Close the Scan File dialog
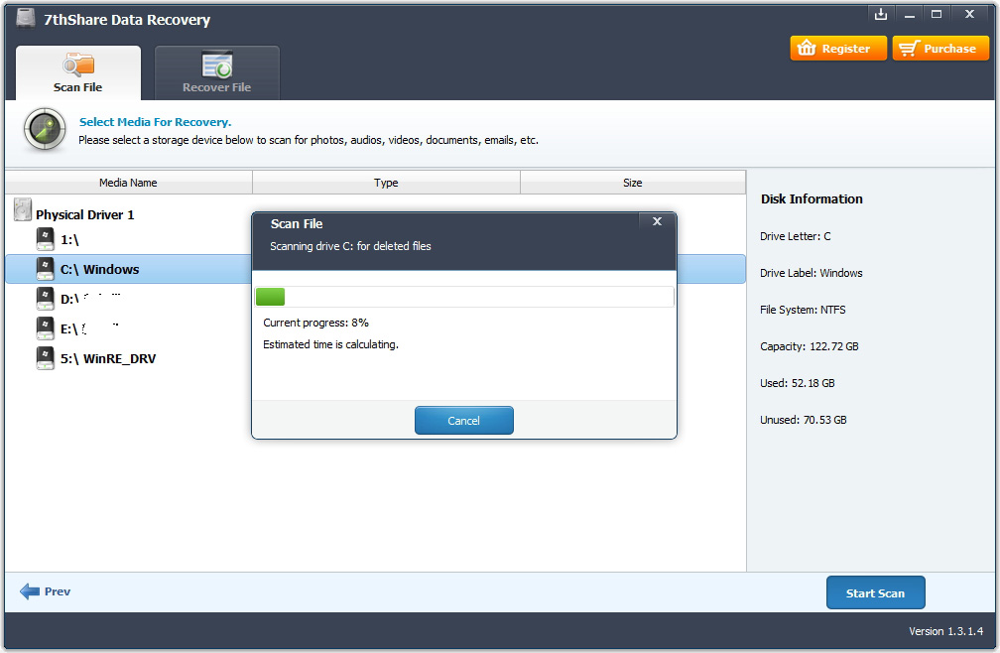The image size is (1000, 653). pyautogui.click(x=657, y=221)
